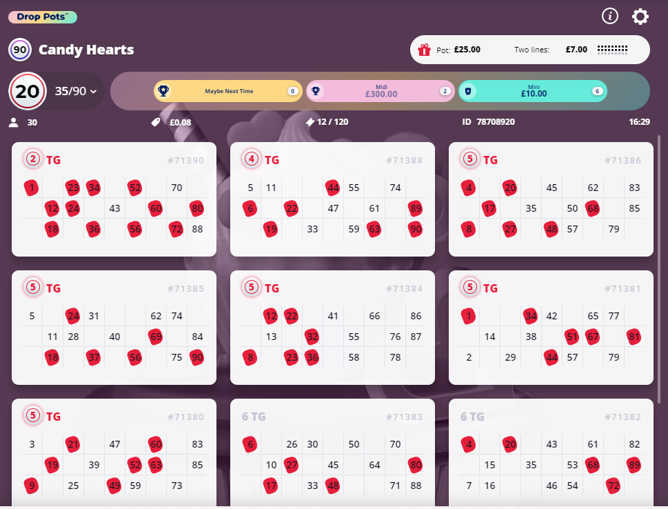Screen dimensions: 668x509
Task: Select the Mini £10.00 jackpot tab
Action: pos(532,91)
